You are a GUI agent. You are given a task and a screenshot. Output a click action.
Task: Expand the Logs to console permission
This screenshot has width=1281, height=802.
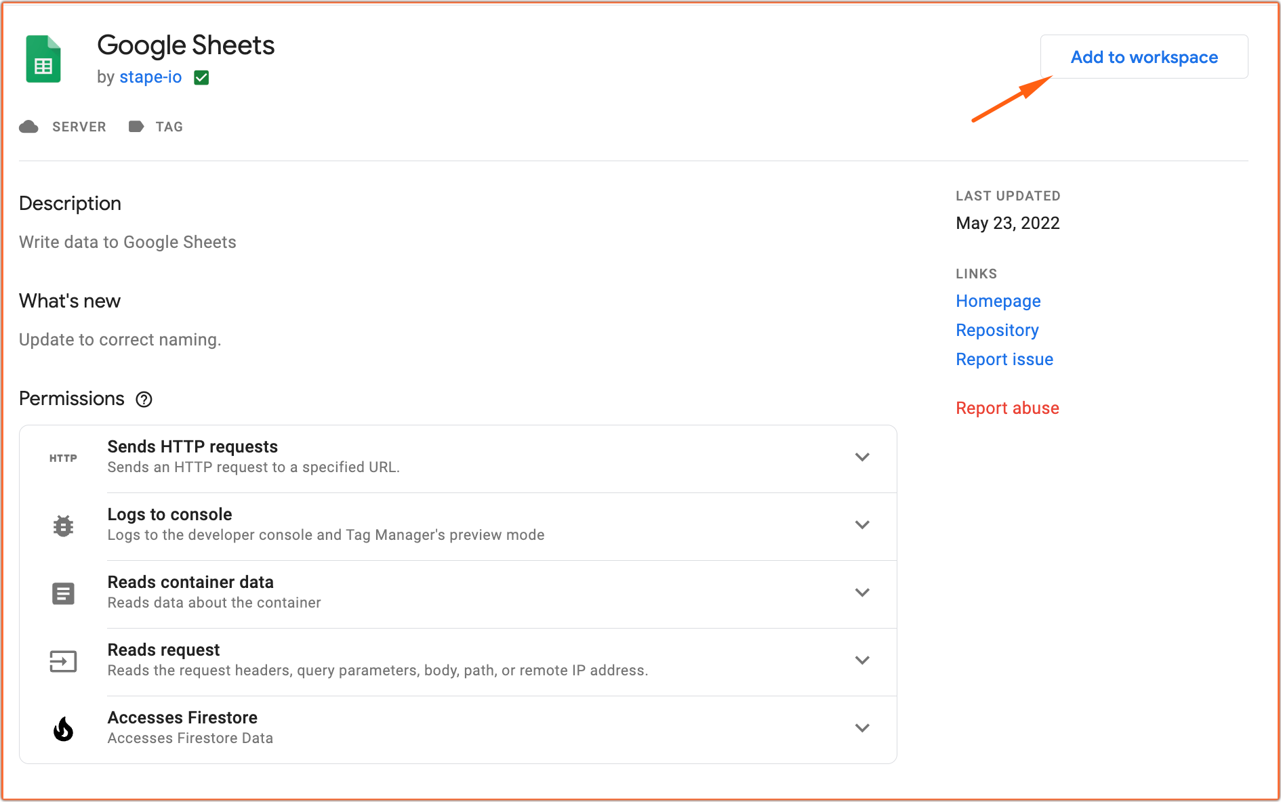(x=862, y=525)
